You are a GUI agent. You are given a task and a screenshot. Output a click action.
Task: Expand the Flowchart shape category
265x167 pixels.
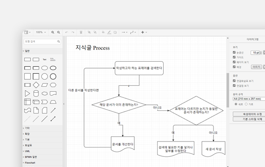click(30, 163)
